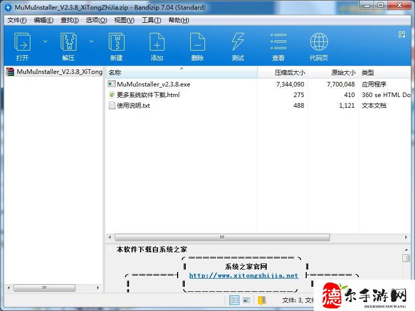Click original size value 7,700,048
The image size is (415, 311).
tap(341, 84)
